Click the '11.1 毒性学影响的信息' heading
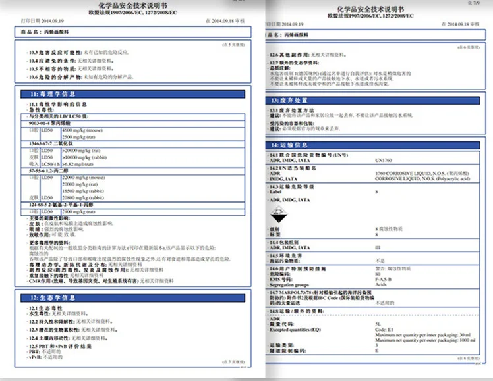Screen dimensions: 493x381 click(58, 104)
